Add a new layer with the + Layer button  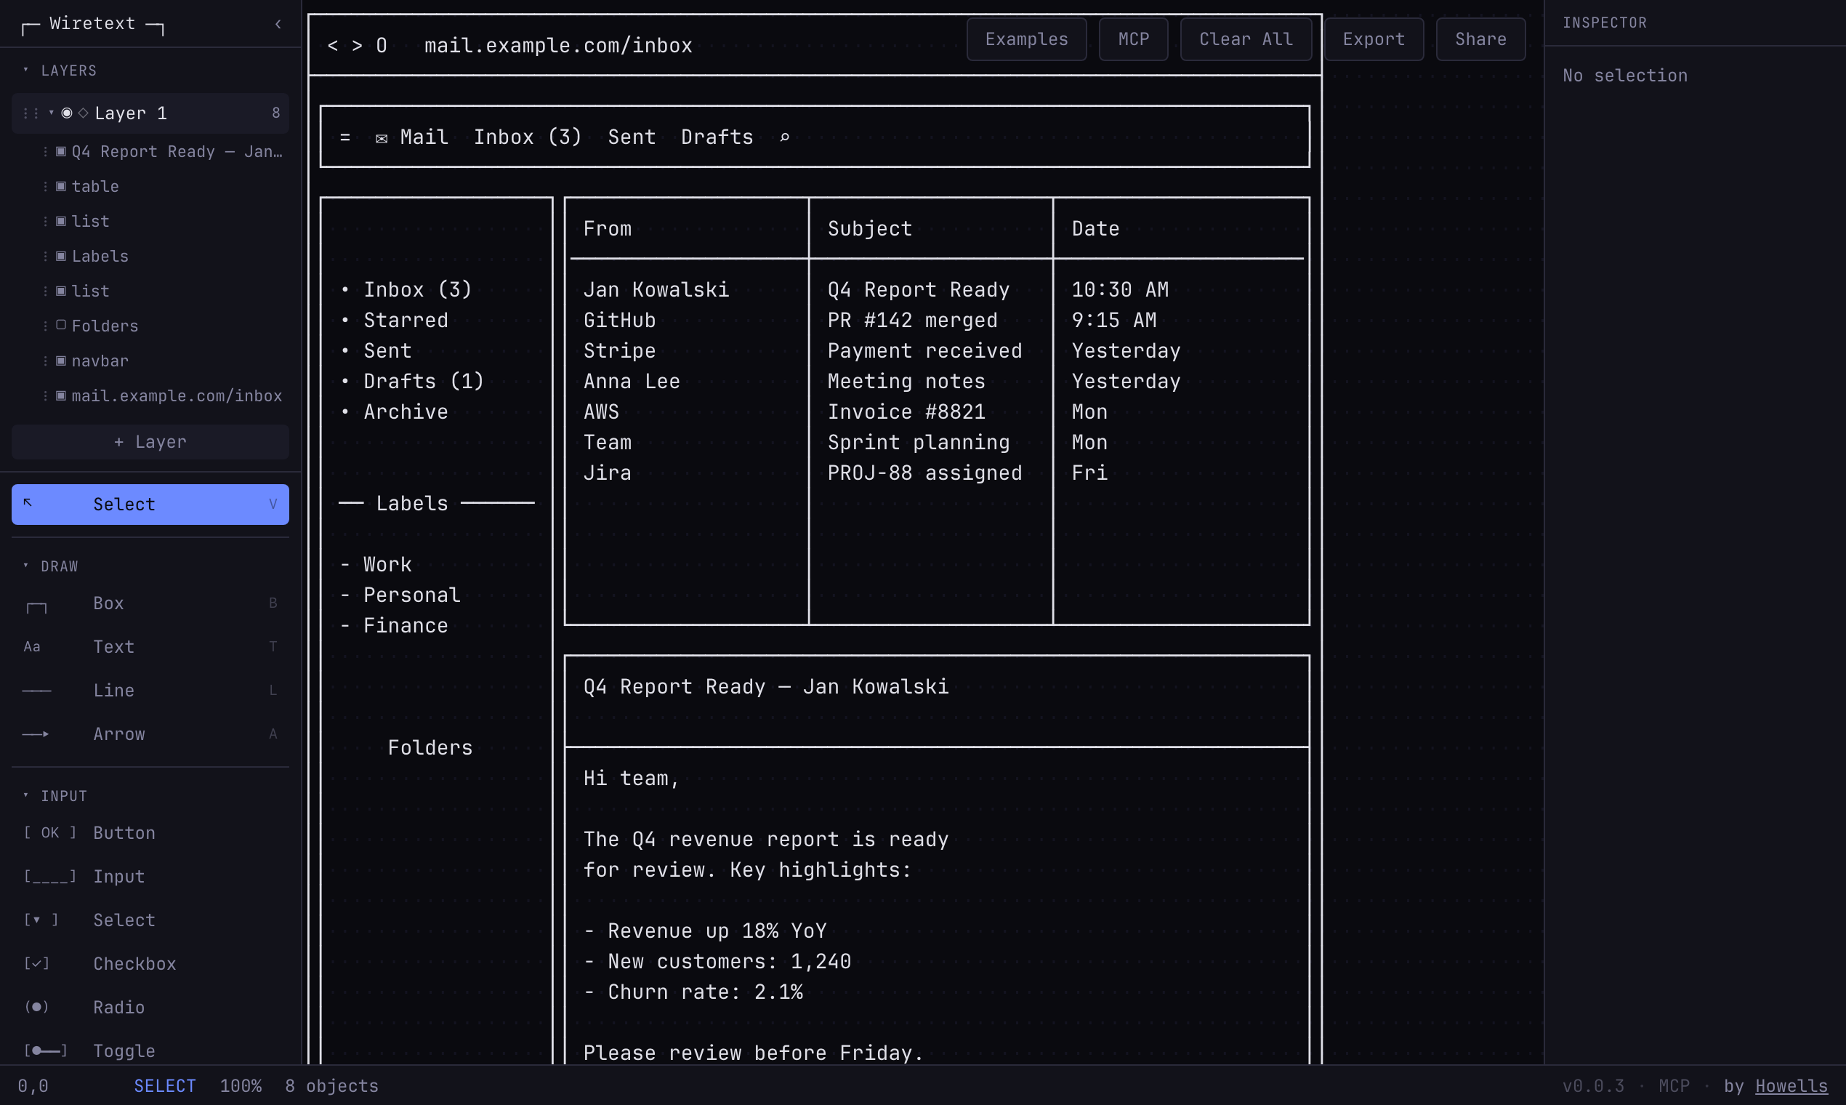(150, 441)
